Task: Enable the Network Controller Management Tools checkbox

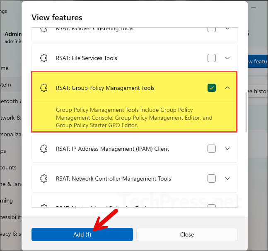Action: pyautogui.click(x=211, y=179)
